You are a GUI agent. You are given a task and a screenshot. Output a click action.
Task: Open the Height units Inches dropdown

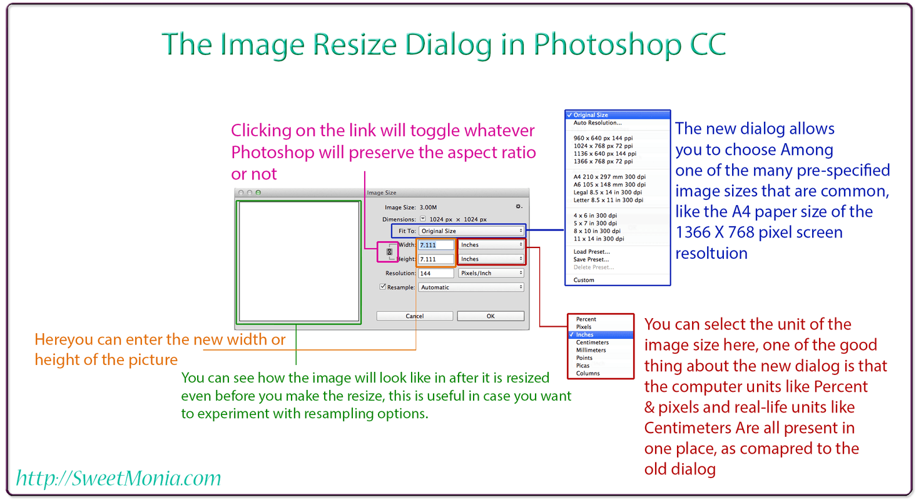click(x=491, y=259)
